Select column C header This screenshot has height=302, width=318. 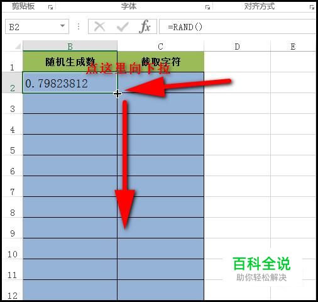[x=160, y=46]
